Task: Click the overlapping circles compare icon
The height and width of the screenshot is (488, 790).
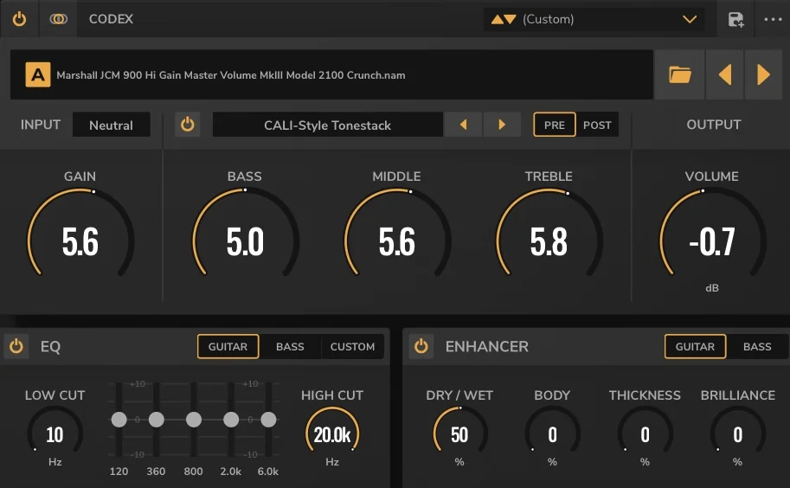Action: point(59,19)
